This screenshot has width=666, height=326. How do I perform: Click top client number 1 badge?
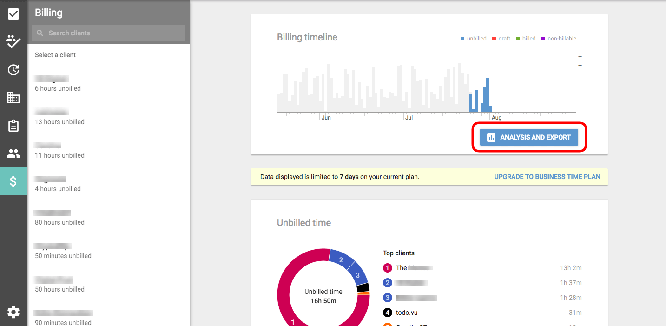(x=388, y=268)
